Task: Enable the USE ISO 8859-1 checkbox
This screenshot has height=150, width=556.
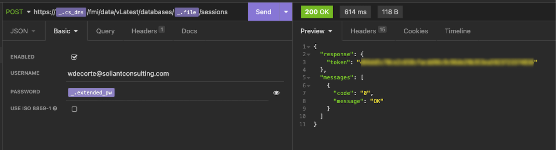Action: (x=74, y=109)
